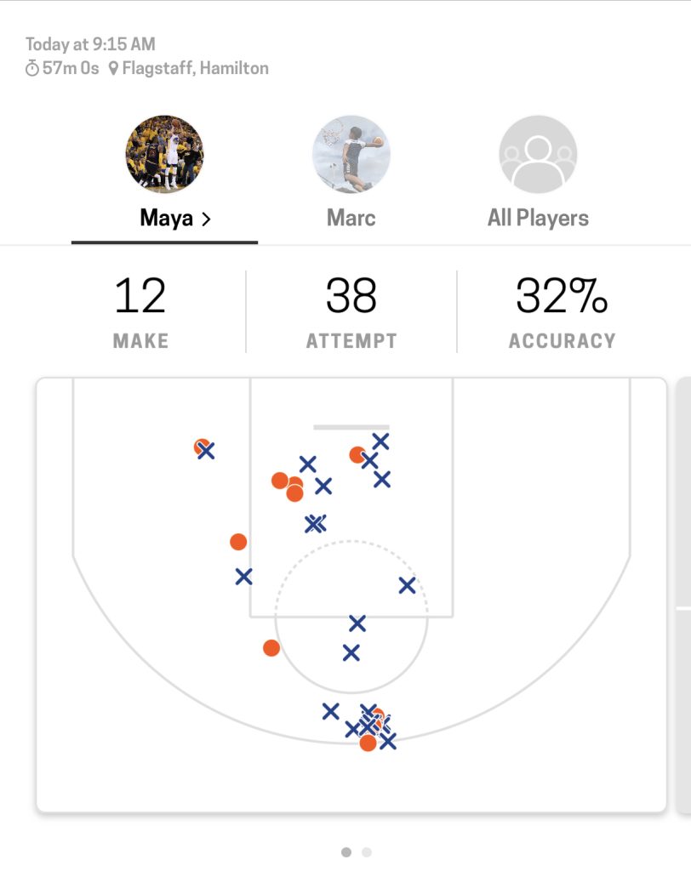Tap missed shot X on free-throw circle's right edge

407,585
